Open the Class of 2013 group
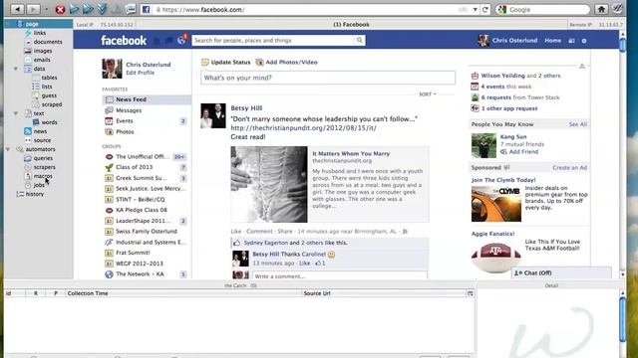Viewport: 638px width, 358px height. pyautogui.click(x=134, y=167)
